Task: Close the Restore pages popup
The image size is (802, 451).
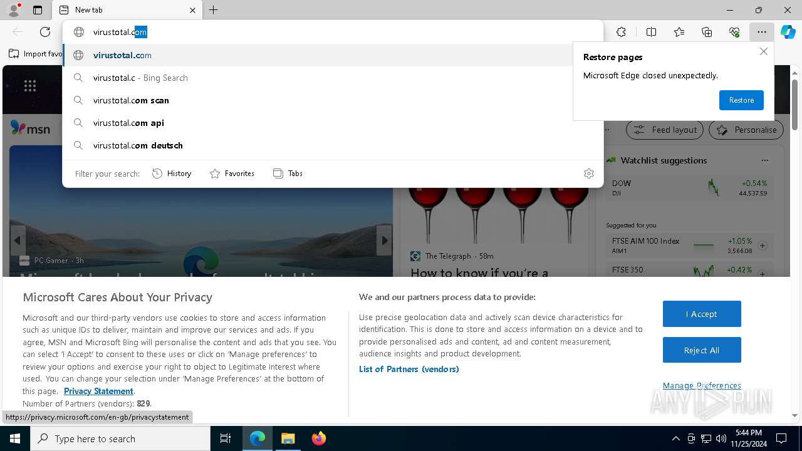Action: tap(763, 51)
